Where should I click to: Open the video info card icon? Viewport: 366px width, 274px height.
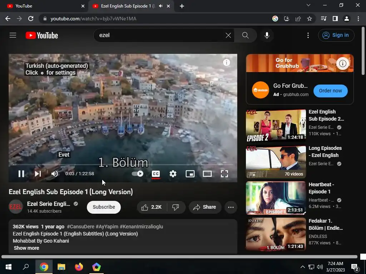point(226,62)
